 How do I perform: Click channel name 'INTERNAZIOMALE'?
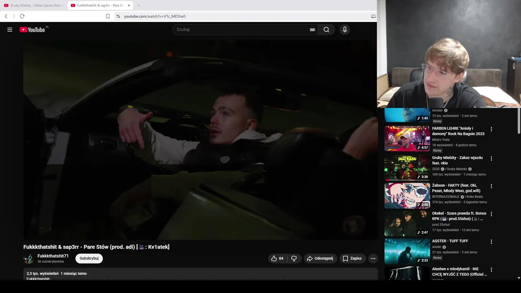click(446, 197)
